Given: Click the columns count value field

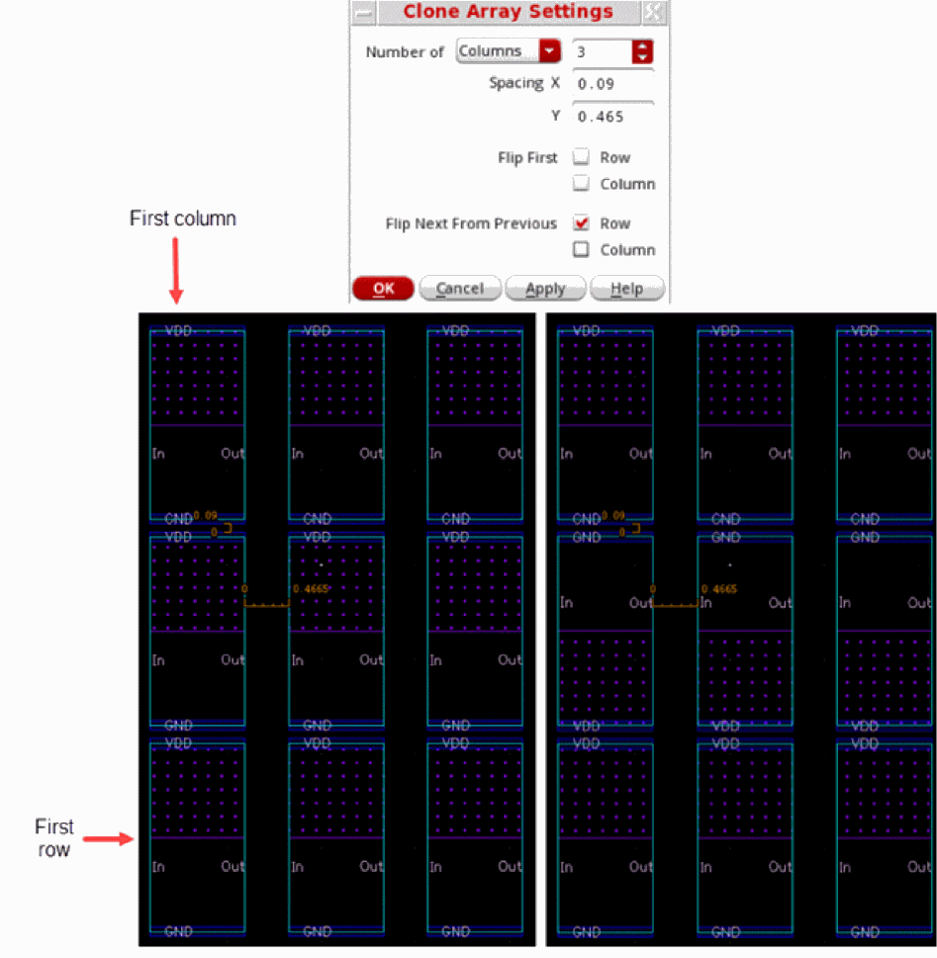Looking at the screenshot, I should [602, 52].
